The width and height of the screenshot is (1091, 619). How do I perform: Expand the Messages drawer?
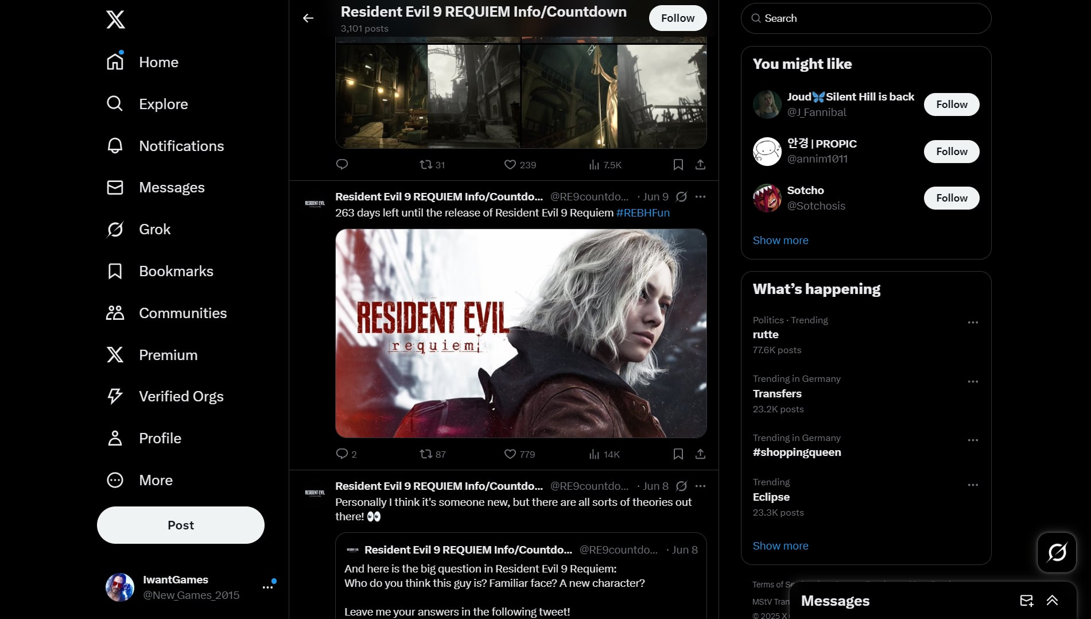(x=1052, y=601)
